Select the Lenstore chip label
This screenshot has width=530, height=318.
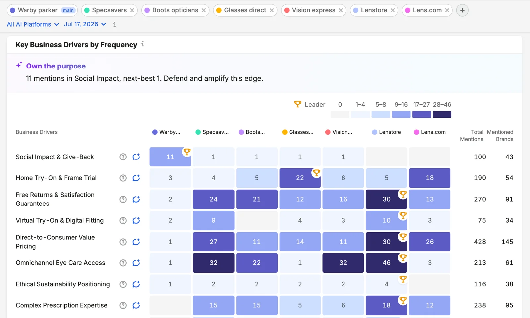pyautogui.click(x=374, y=10)
